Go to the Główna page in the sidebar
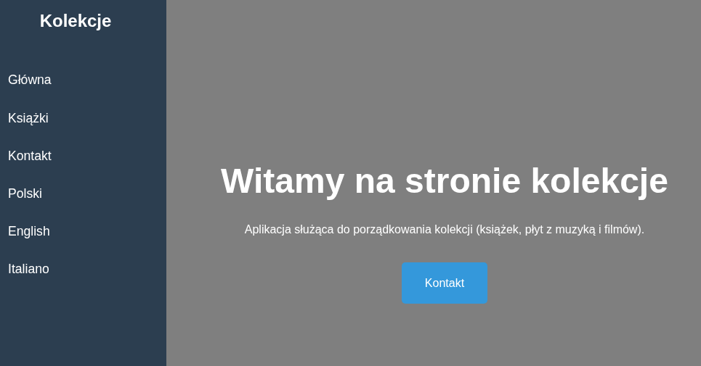This screenshot has width=701, height=366. [30, 80]
